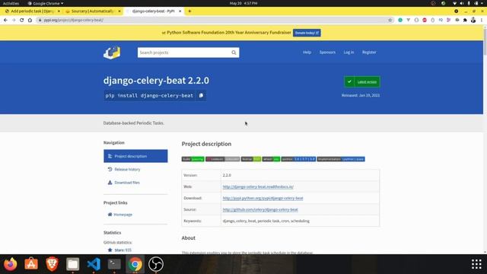Viewport: 487px width, 274px height.
Task: Click the clock in top bar
Action: (x=243, y=3)
